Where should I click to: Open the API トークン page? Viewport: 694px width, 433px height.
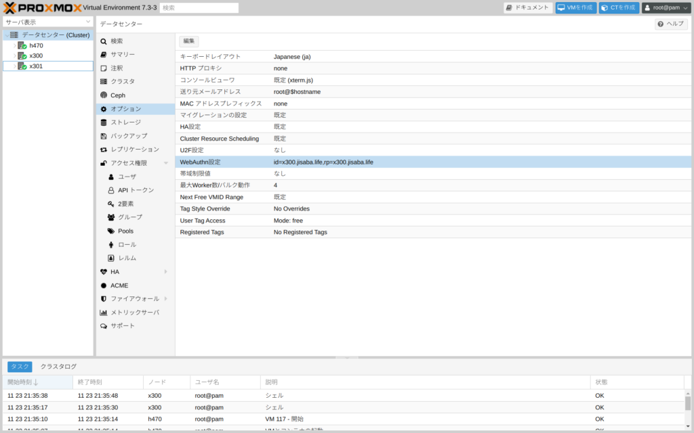click(x=136, y=190)
